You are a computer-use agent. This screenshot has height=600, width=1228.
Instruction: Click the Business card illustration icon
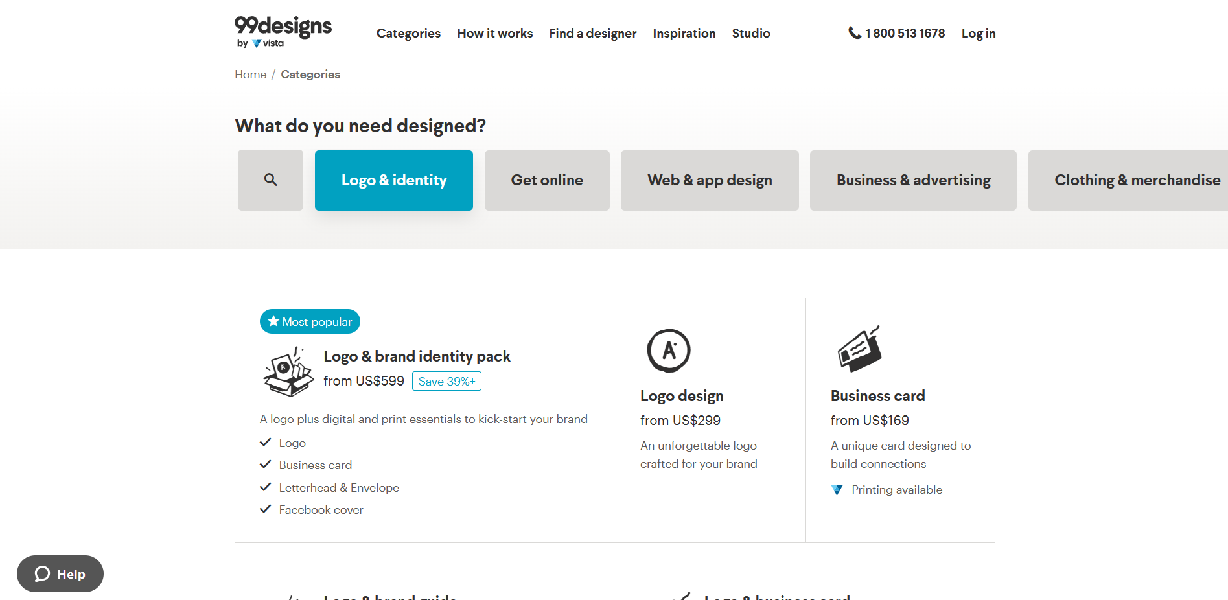859,349
